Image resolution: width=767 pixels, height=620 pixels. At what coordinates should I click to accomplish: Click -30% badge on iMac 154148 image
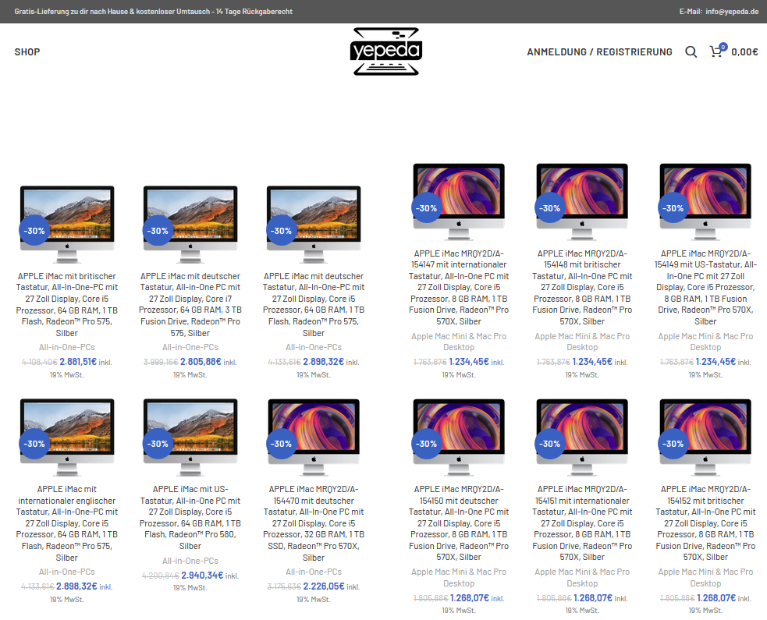tap(550, 208)
